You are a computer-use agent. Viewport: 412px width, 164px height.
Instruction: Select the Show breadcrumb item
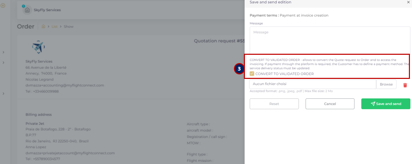click(69, 27)
